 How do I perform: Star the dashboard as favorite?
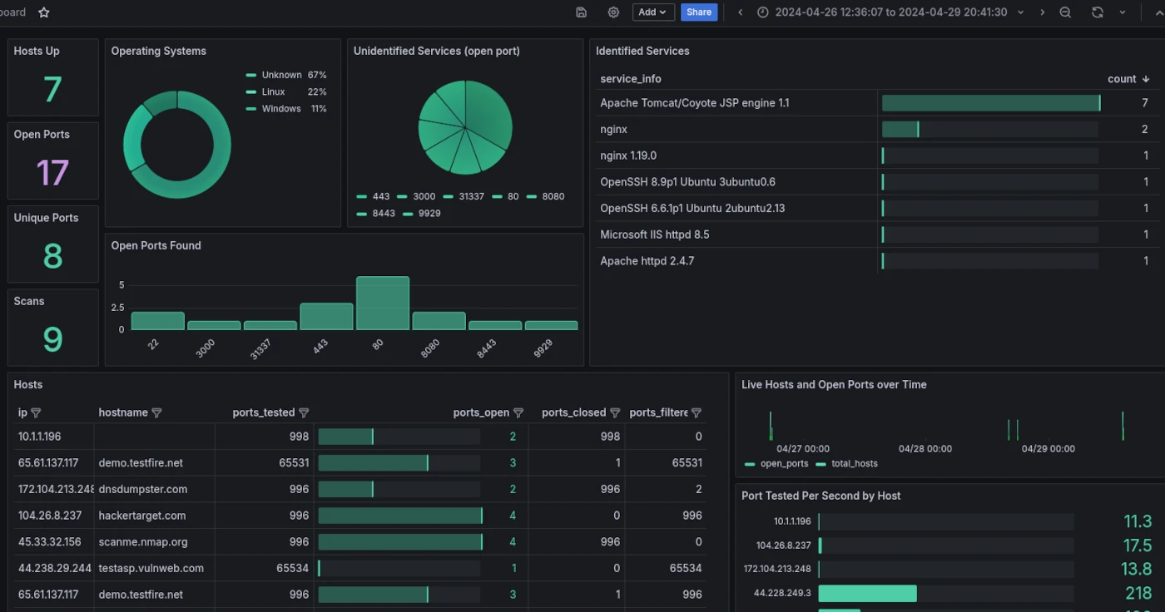44,12
